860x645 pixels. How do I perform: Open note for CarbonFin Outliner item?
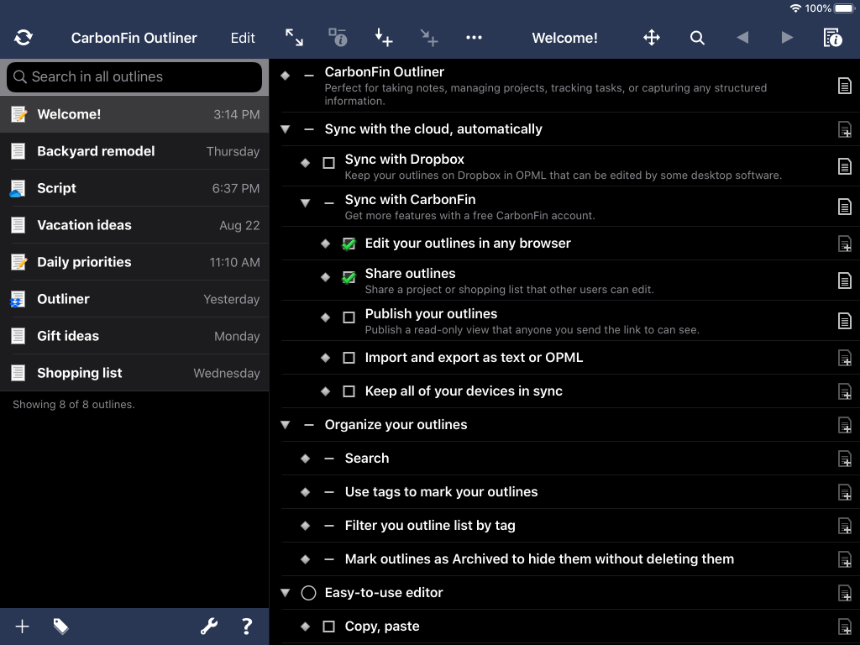point(845,86)
